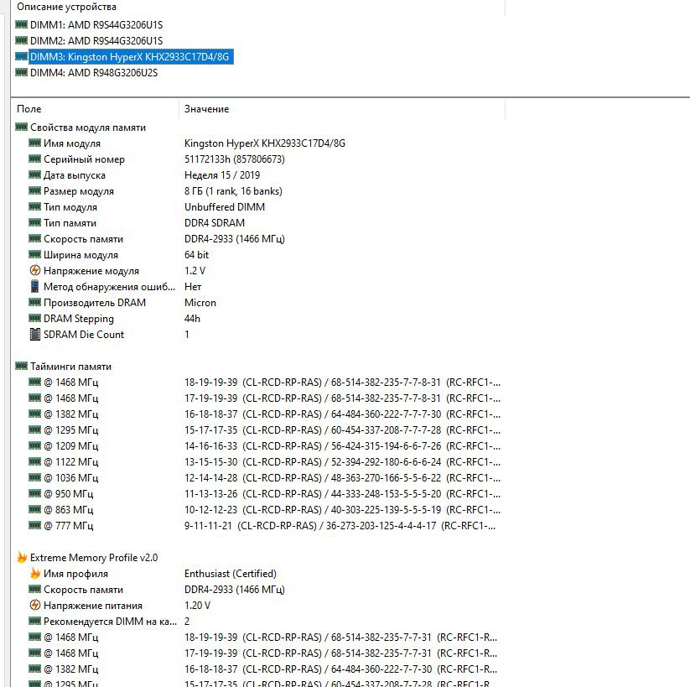Click the 'Имя модуля' row icon
Image resolution: width=690 pixels, height=687 pixels.
click(34, 143)
